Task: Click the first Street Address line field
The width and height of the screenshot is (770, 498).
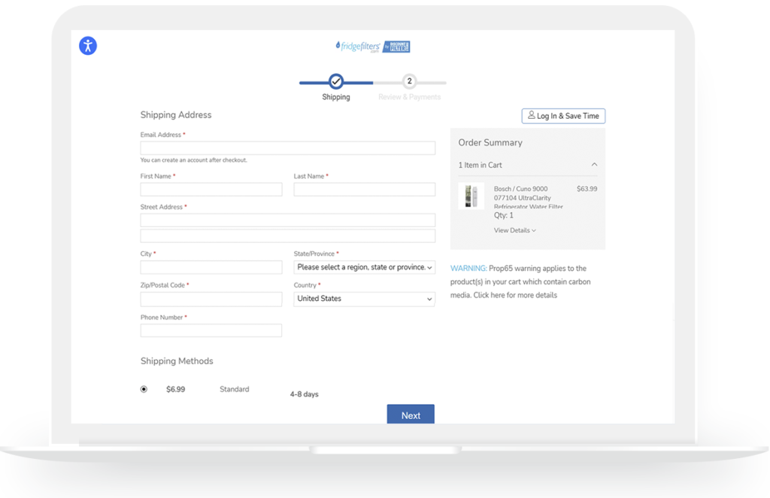Action: coord(287,220)
